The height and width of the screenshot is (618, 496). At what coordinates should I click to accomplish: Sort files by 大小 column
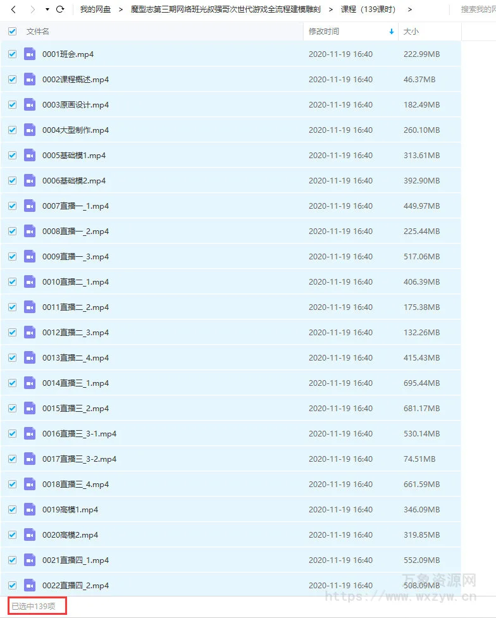click(x=411, y=31)
